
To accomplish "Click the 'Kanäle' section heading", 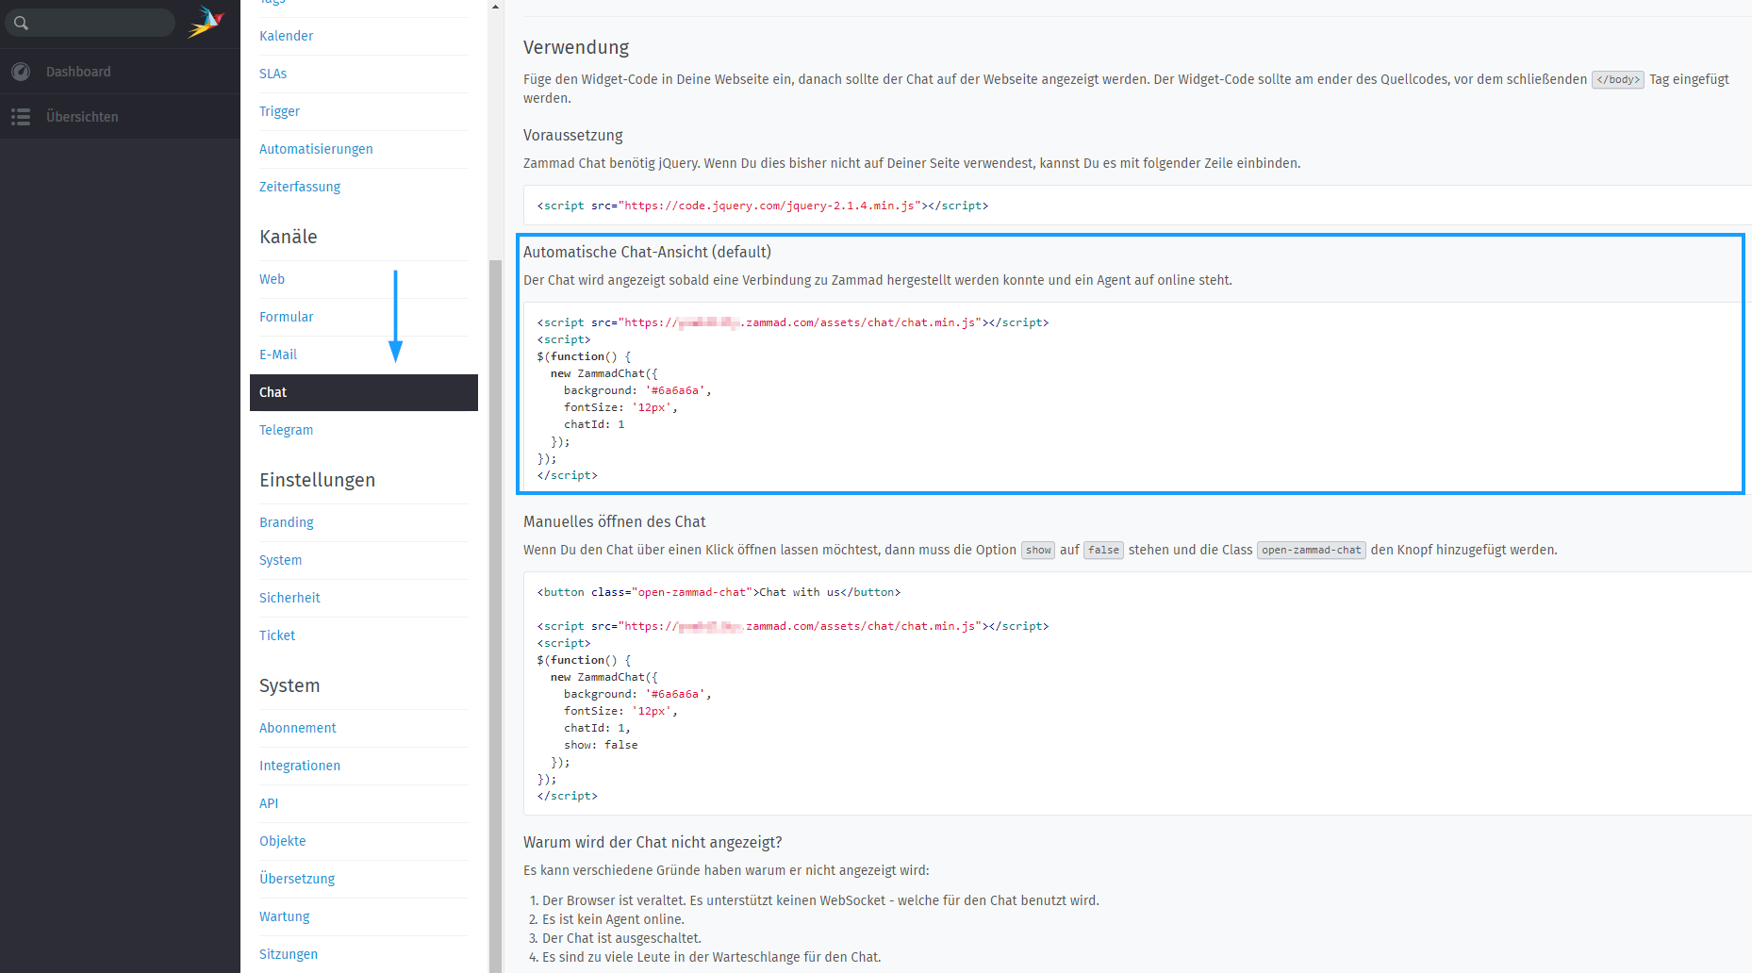I will pos(289,237).
